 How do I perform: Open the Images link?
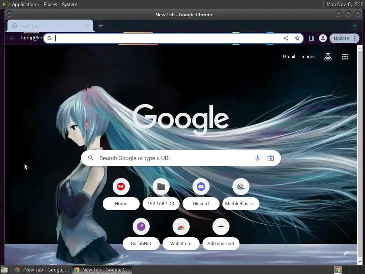tap(308, 57)
